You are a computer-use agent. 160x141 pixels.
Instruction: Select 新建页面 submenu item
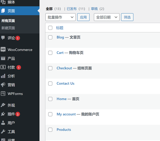(8, 28)
